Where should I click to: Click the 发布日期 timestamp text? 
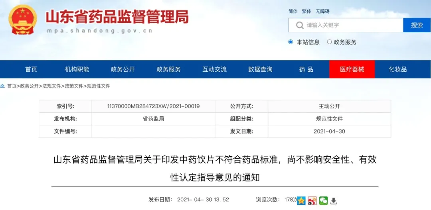(x=189, y=200)
